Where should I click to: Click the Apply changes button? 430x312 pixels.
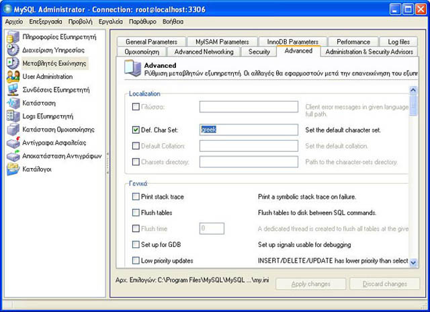(x=310, y=284)
